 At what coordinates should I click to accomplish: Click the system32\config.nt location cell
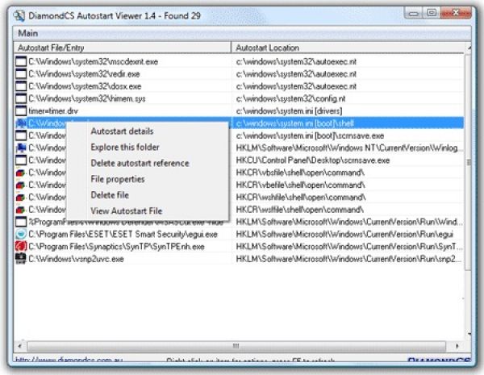point(290,98)
